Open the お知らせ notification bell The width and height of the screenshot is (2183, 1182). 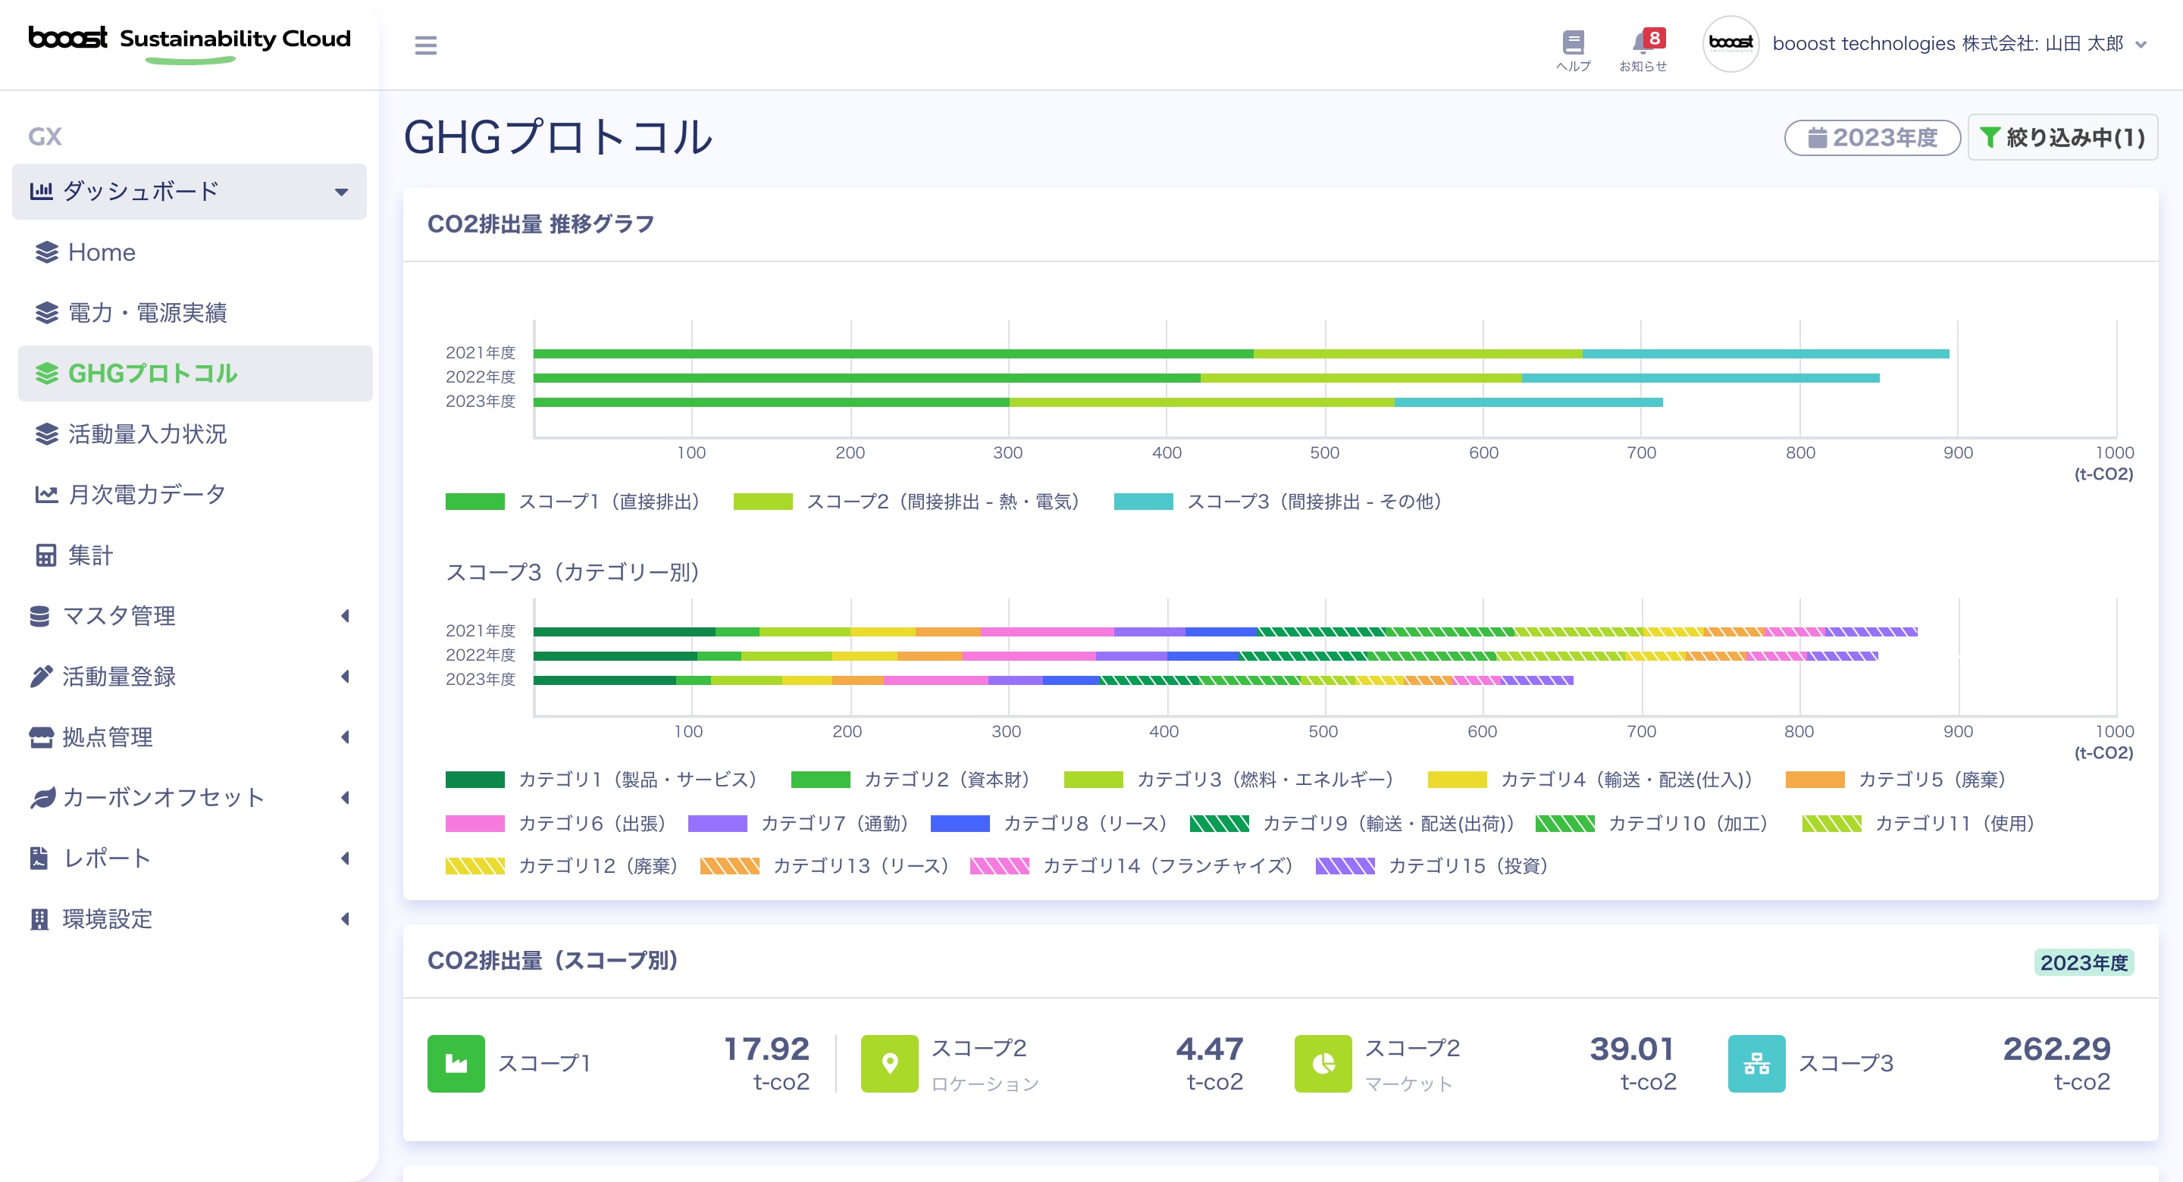(x=1643, y=51)
